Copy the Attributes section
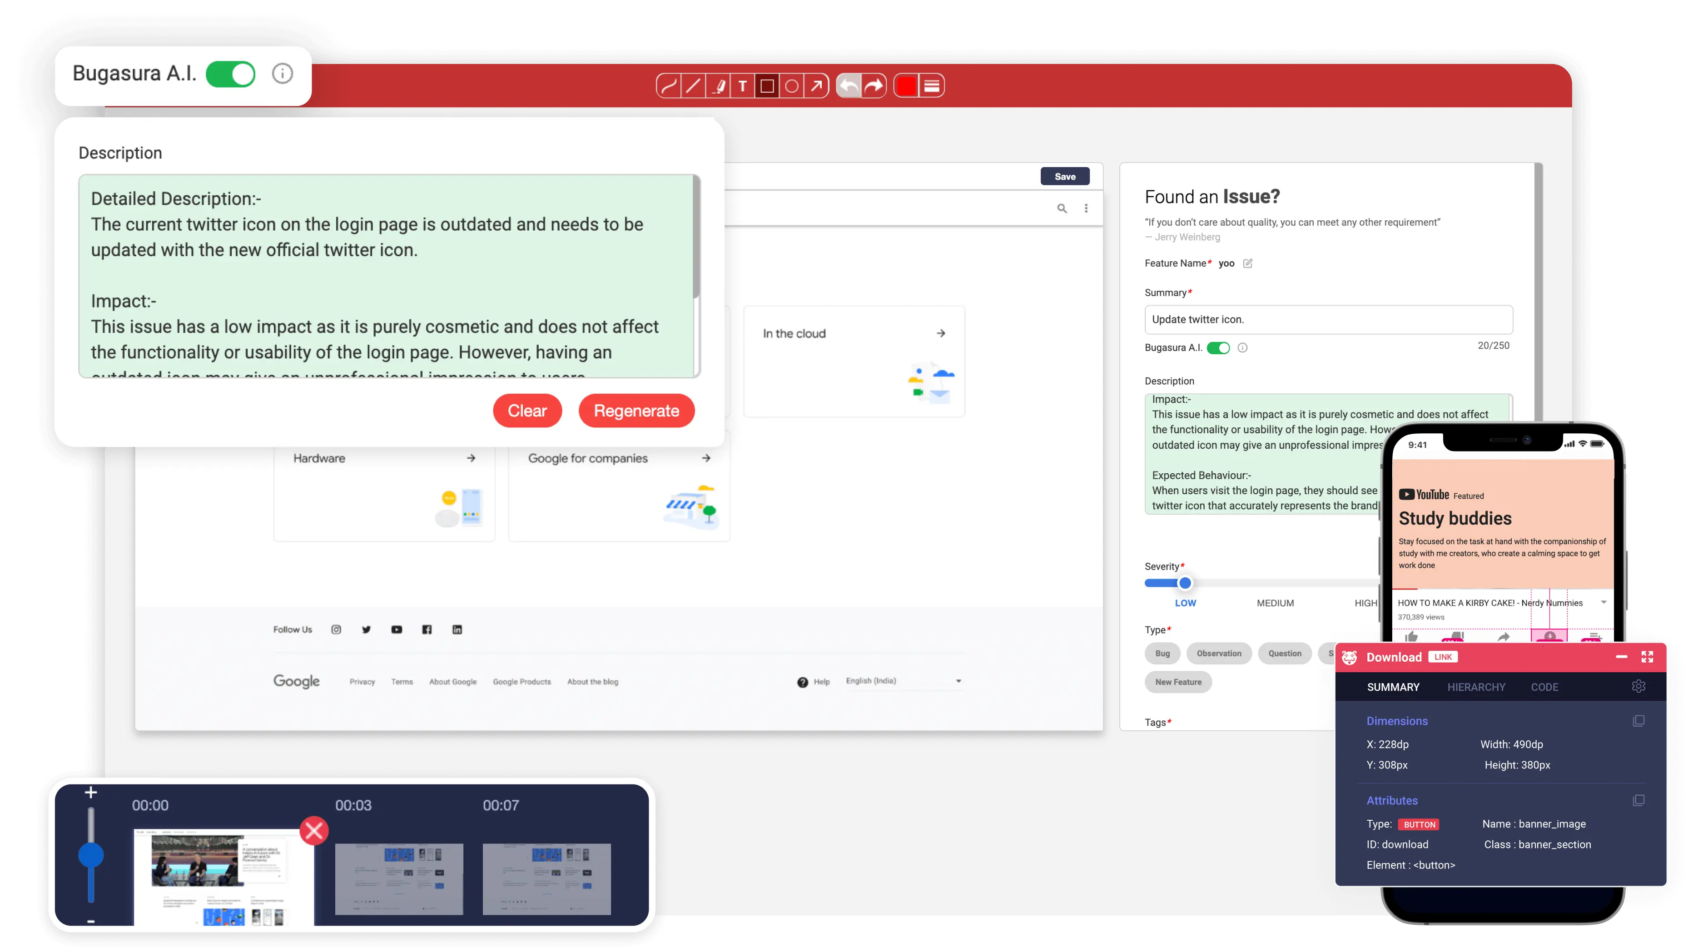 [x=1638, y=800]
